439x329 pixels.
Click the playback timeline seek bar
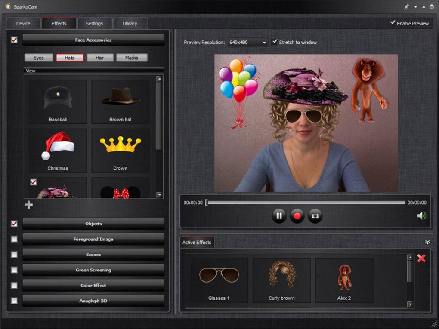[306, 202]
